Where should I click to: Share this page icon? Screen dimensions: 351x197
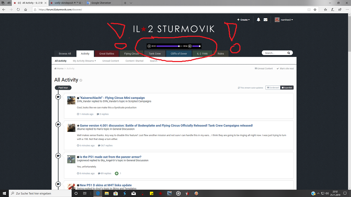tap(340, 9)
